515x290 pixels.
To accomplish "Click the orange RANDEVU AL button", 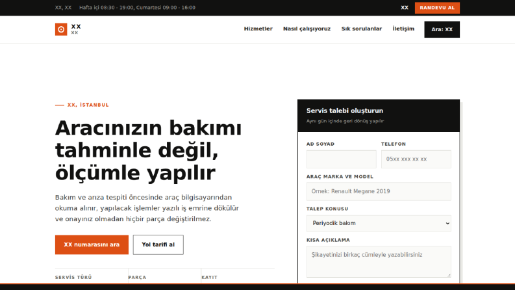I will pyautogui.click(x=437, y=8).
